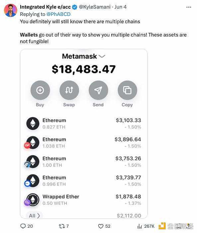Expand the All assets chevron
The image size is (197, 233).
pos(39,216)
